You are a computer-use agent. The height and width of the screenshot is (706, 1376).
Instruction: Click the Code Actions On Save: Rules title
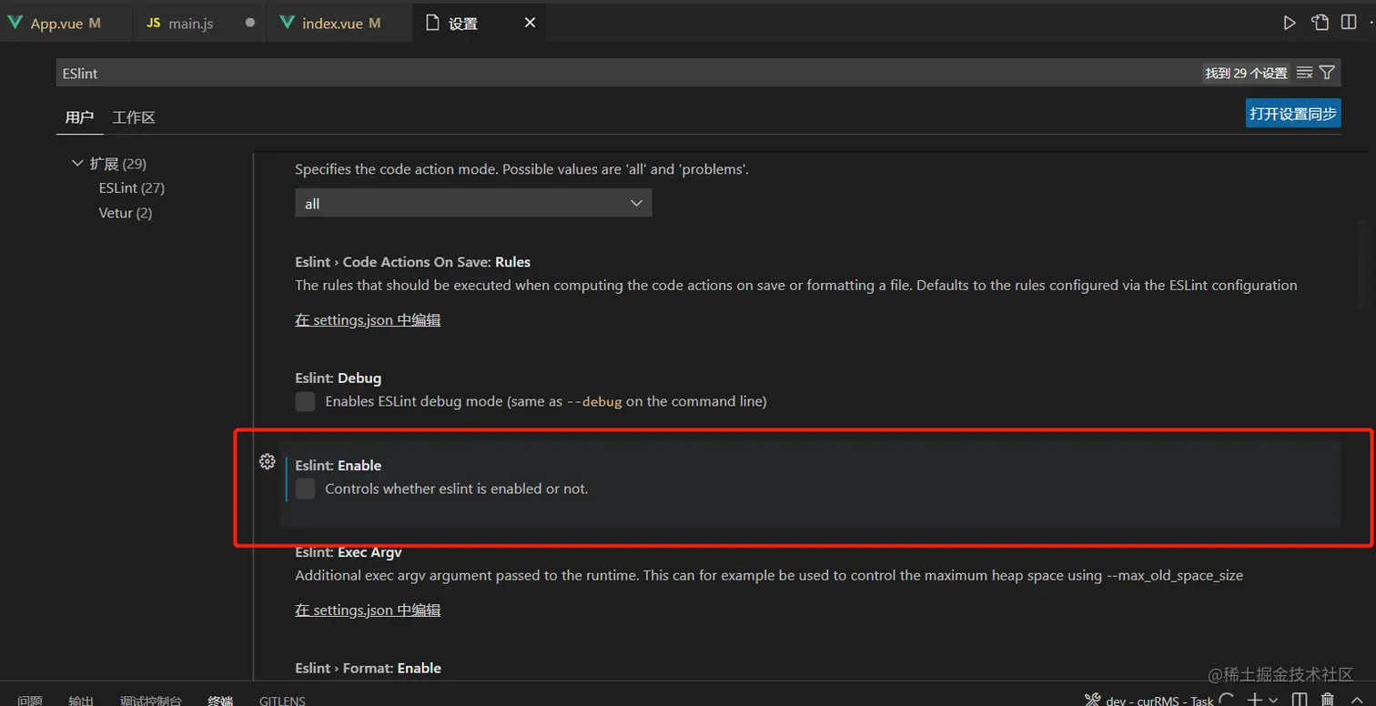[x=412, y=262]
